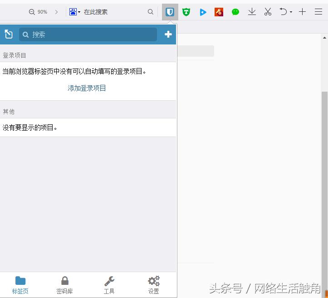328x298 pixels.
Task: Open the green T shield extension
Action: click(x=186, y=12)
